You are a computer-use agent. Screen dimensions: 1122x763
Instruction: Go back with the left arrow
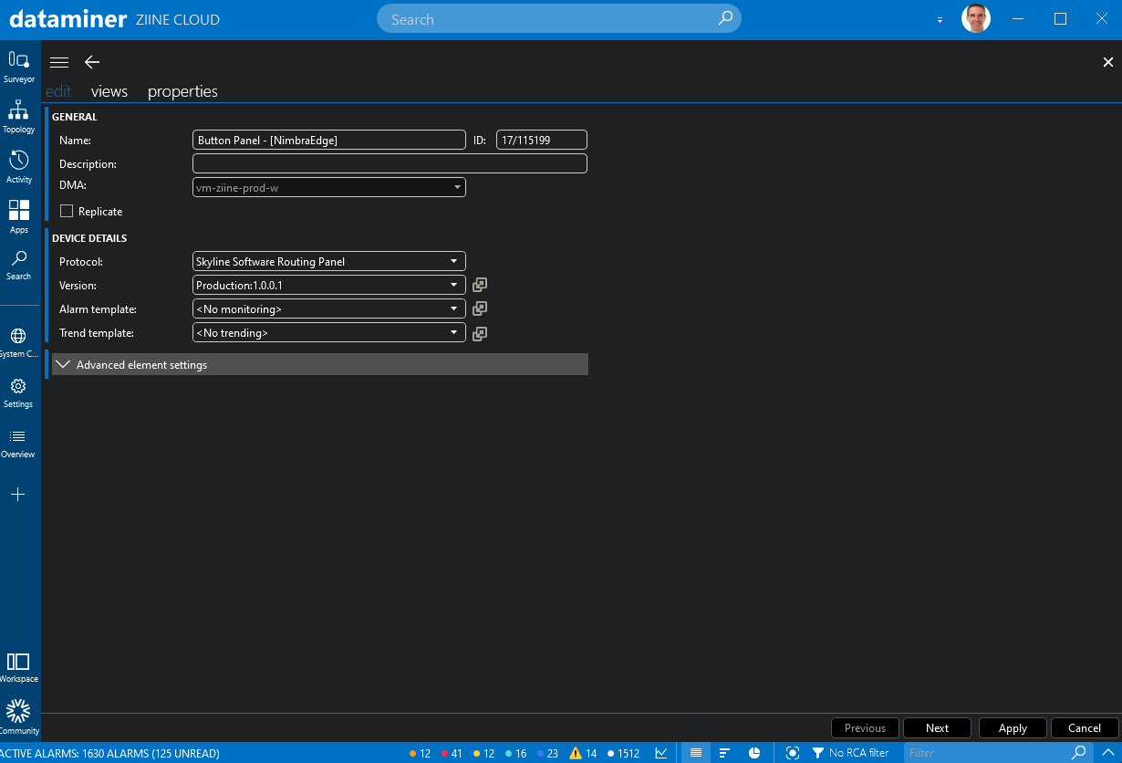click(92, 62)
